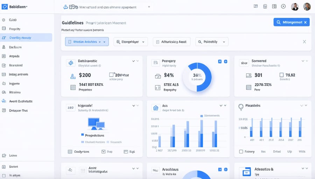Screen dimensions: 315x179
Task: Click the Rspi tab in higprzale! card
Action: pos(129,151)
